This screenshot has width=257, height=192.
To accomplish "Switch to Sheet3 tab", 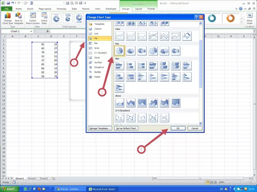I will pos(44,178).
